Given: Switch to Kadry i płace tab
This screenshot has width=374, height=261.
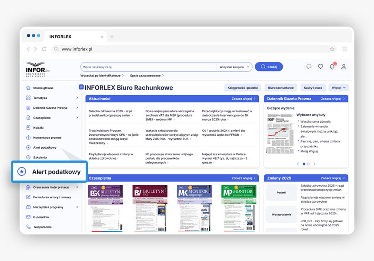Looking at the screenshot, I should 313,87.
